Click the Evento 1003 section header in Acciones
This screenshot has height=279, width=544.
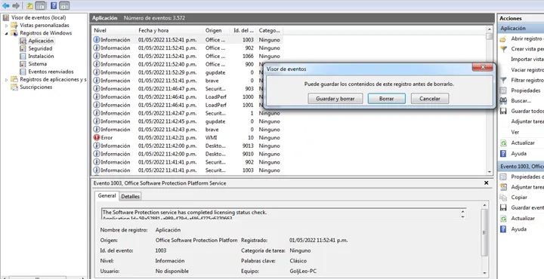pyautogui.click(x=521, y=167)
